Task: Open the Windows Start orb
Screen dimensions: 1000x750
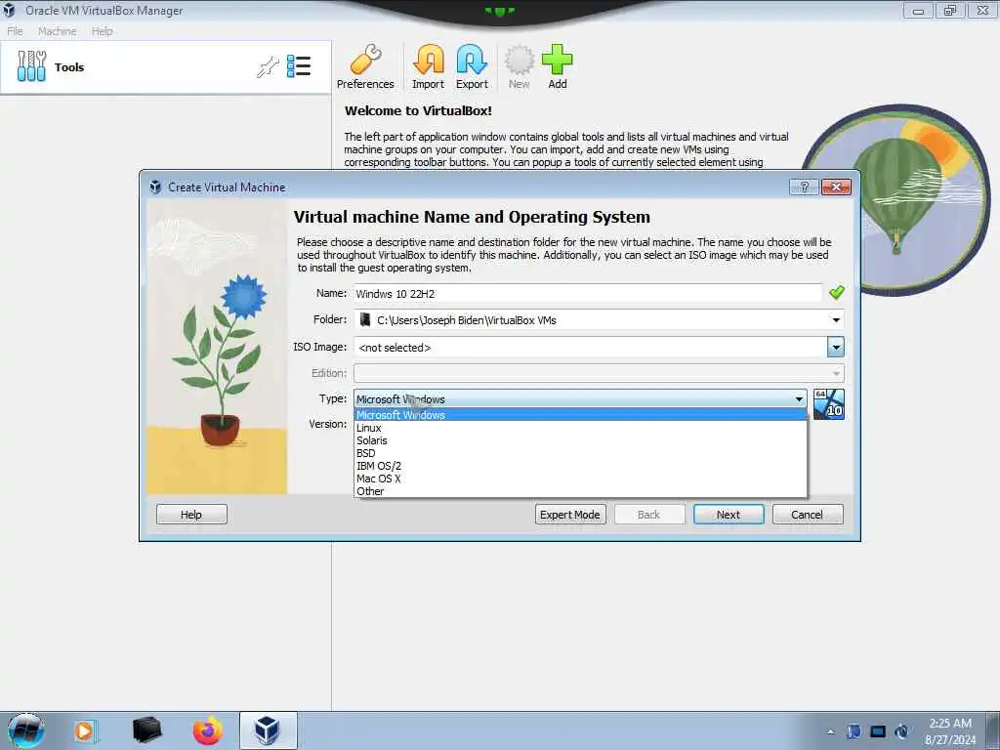Action: 26,730
